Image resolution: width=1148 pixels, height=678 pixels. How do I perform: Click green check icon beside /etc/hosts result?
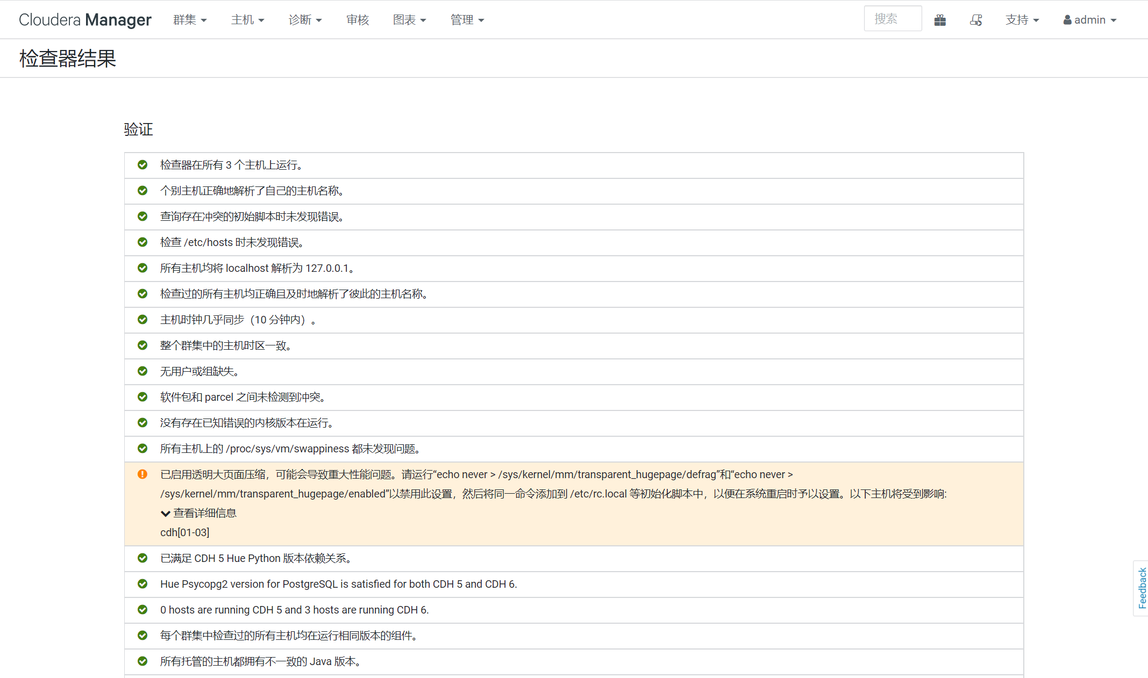[x=142, y=242]
